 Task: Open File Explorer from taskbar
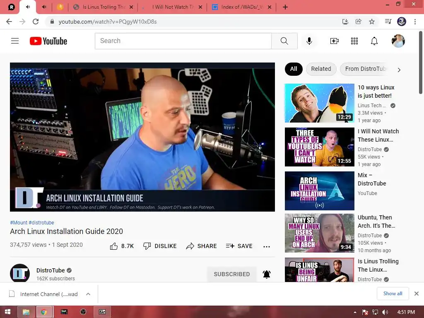pyautogui.click(x=26, y=312)
